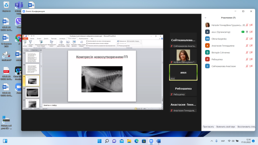Image resolution: width=258 pixels, height=145 pixels.
Task: Open File Explorer from the taskbar
Action: point(129,141)
